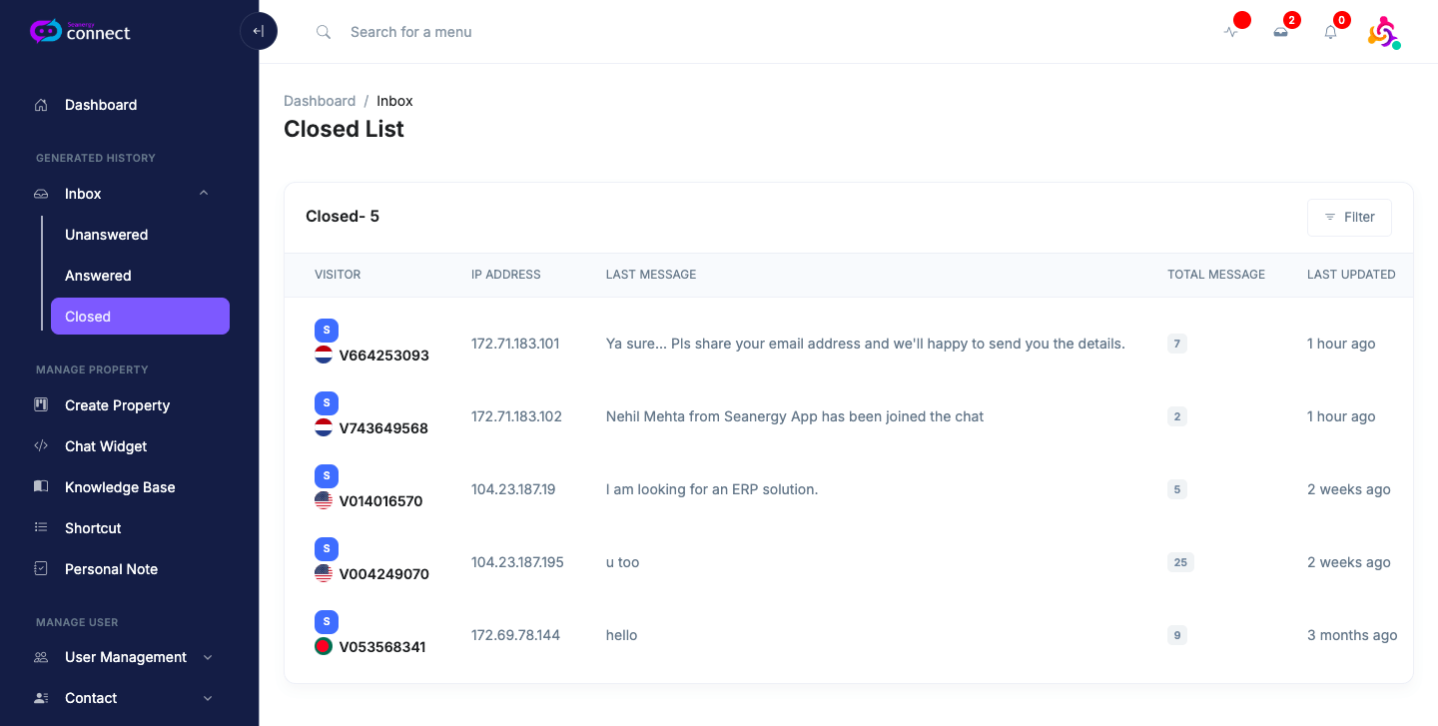Open the Unanswered inbox list

coord(106,235)
